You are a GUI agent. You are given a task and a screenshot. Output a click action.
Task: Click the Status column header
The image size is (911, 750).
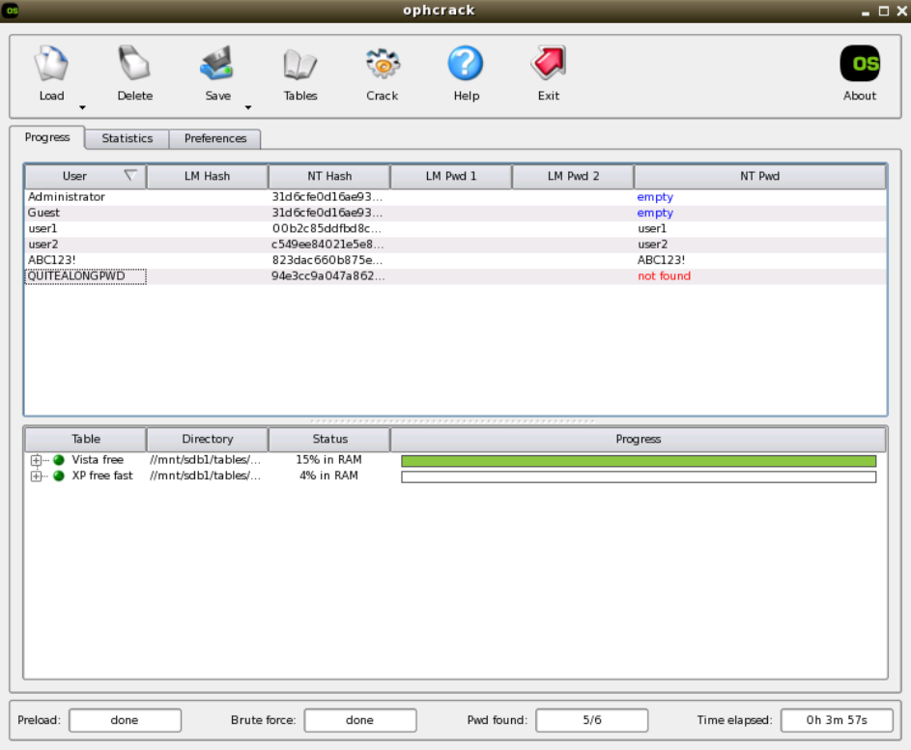click(x=329, y=439)
